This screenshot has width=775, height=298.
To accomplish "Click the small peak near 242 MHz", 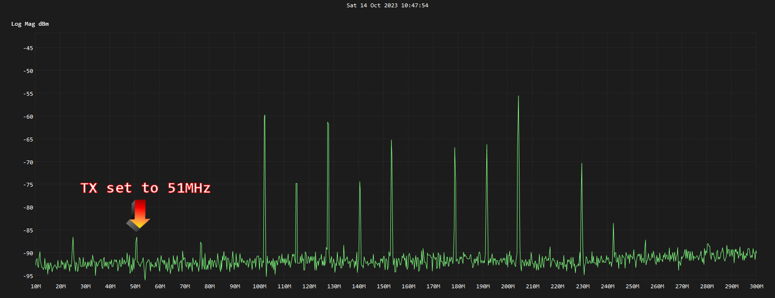I will 613,224.
